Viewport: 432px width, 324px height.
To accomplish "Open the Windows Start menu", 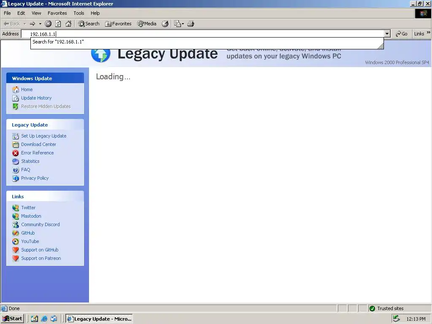I will tap(12, 319).
